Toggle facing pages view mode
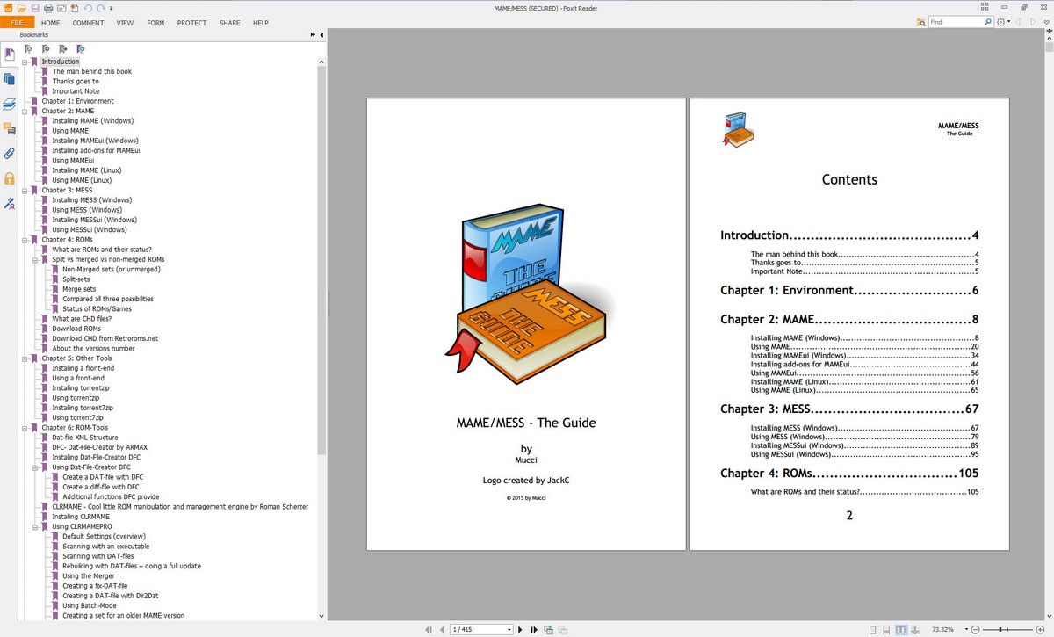1054x637 pixels. [900, 629]
